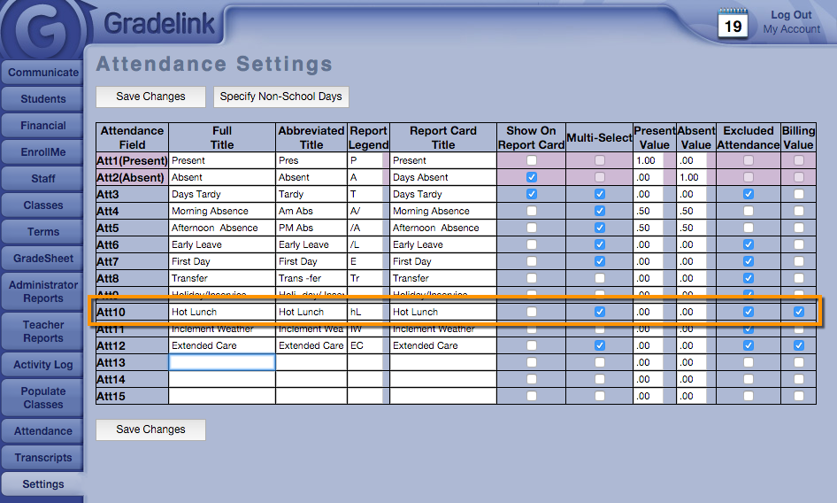Click the top Save Changes button
Viewport: 837px width, 503px height.
coord(150,97)
